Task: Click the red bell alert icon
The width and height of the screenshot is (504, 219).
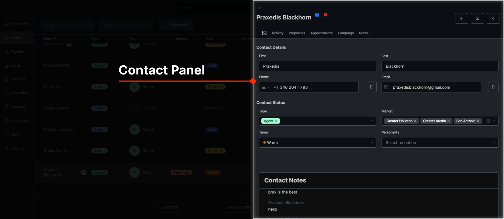Action: (325, 15)
